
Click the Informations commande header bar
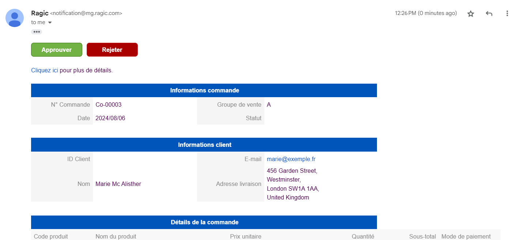coord(204,90)
